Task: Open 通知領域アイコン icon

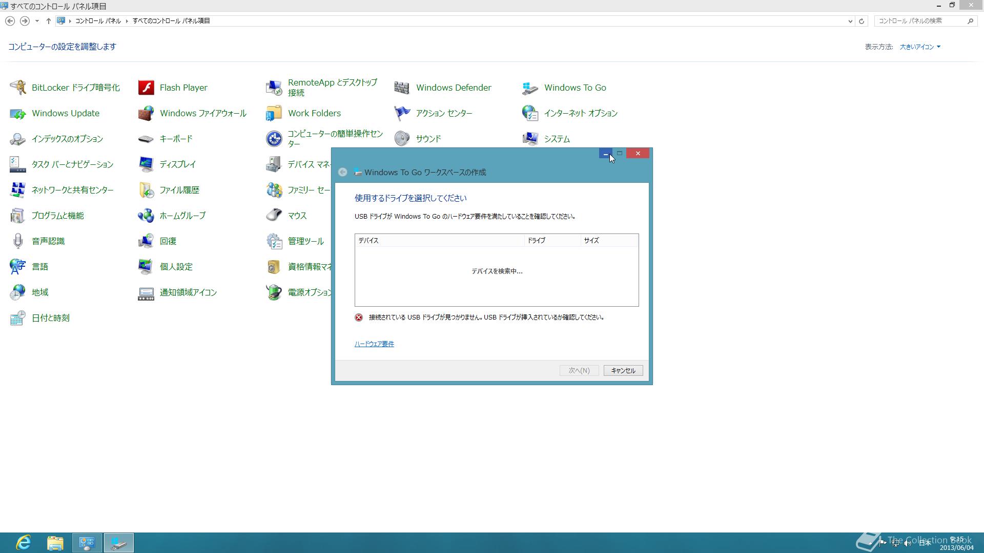Action: (x=146, y=292)
